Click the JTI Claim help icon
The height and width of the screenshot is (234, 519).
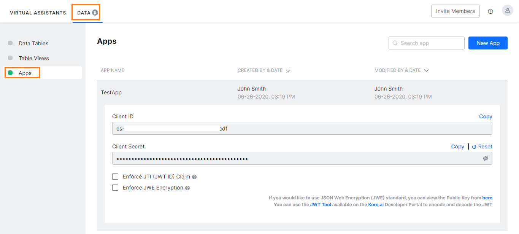point(194,177)
